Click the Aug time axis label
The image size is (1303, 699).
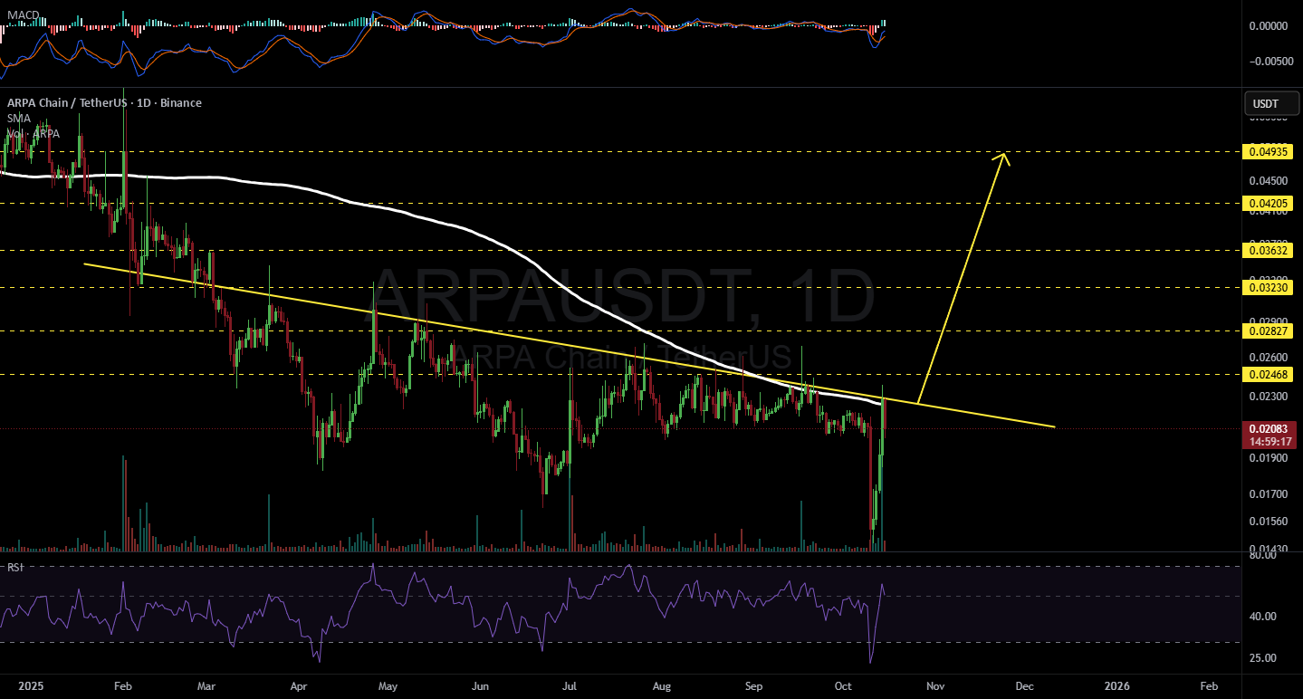coord(663,687)
